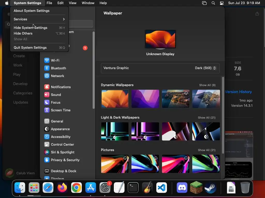Open Siri & Spotlight settings
265x198 pixels.
pos(59,152)
